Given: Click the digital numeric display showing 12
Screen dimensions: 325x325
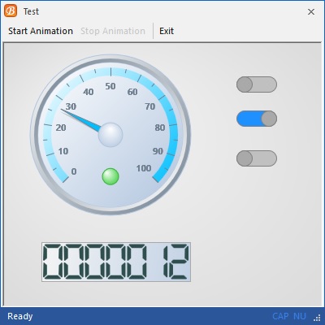Looking at the screenshot, I should click(116, 262).
